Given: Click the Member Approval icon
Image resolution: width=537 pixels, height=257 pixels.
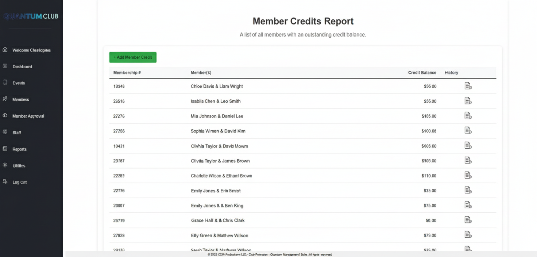Looking at the screenshot, I should point(5,116).
